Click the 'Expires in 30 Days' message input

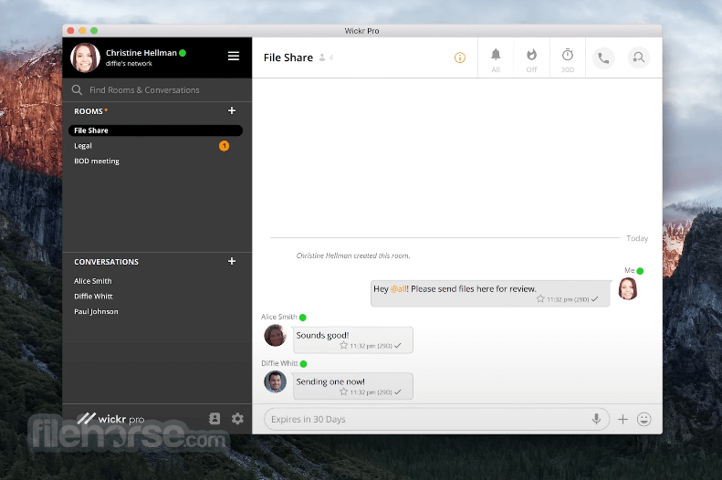[436, 419]
